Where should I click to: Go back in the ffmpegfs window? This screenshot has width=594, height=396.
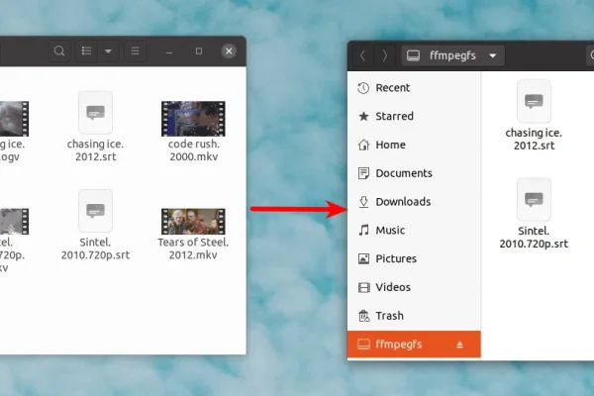point(362,55)
